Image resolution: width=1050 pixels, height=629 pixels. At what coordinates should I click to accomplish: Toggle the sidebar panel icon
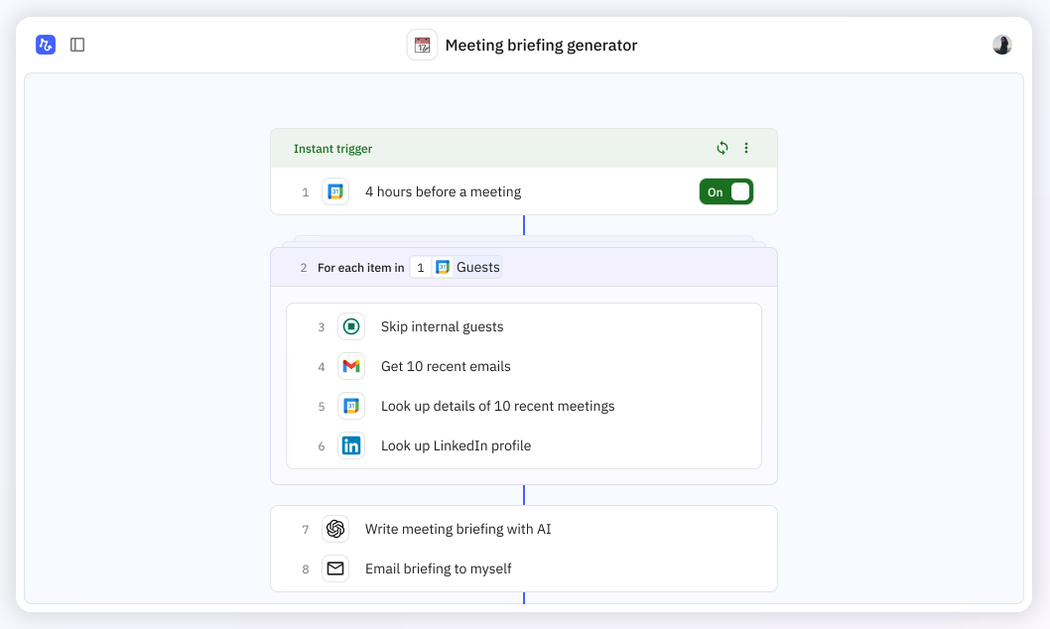point(77,45)
